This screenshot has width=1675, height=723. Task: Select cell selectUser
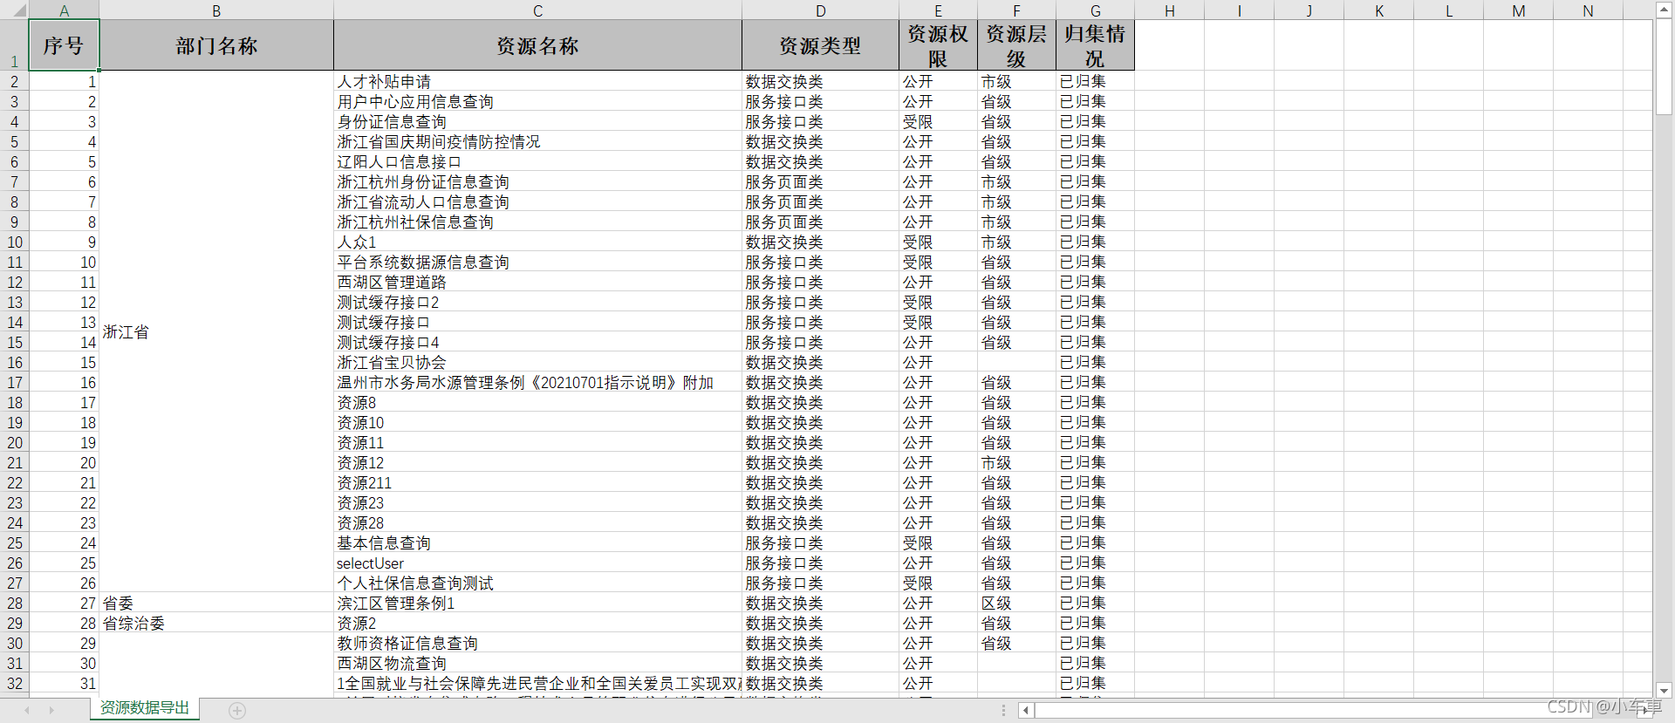click(537, 563)
